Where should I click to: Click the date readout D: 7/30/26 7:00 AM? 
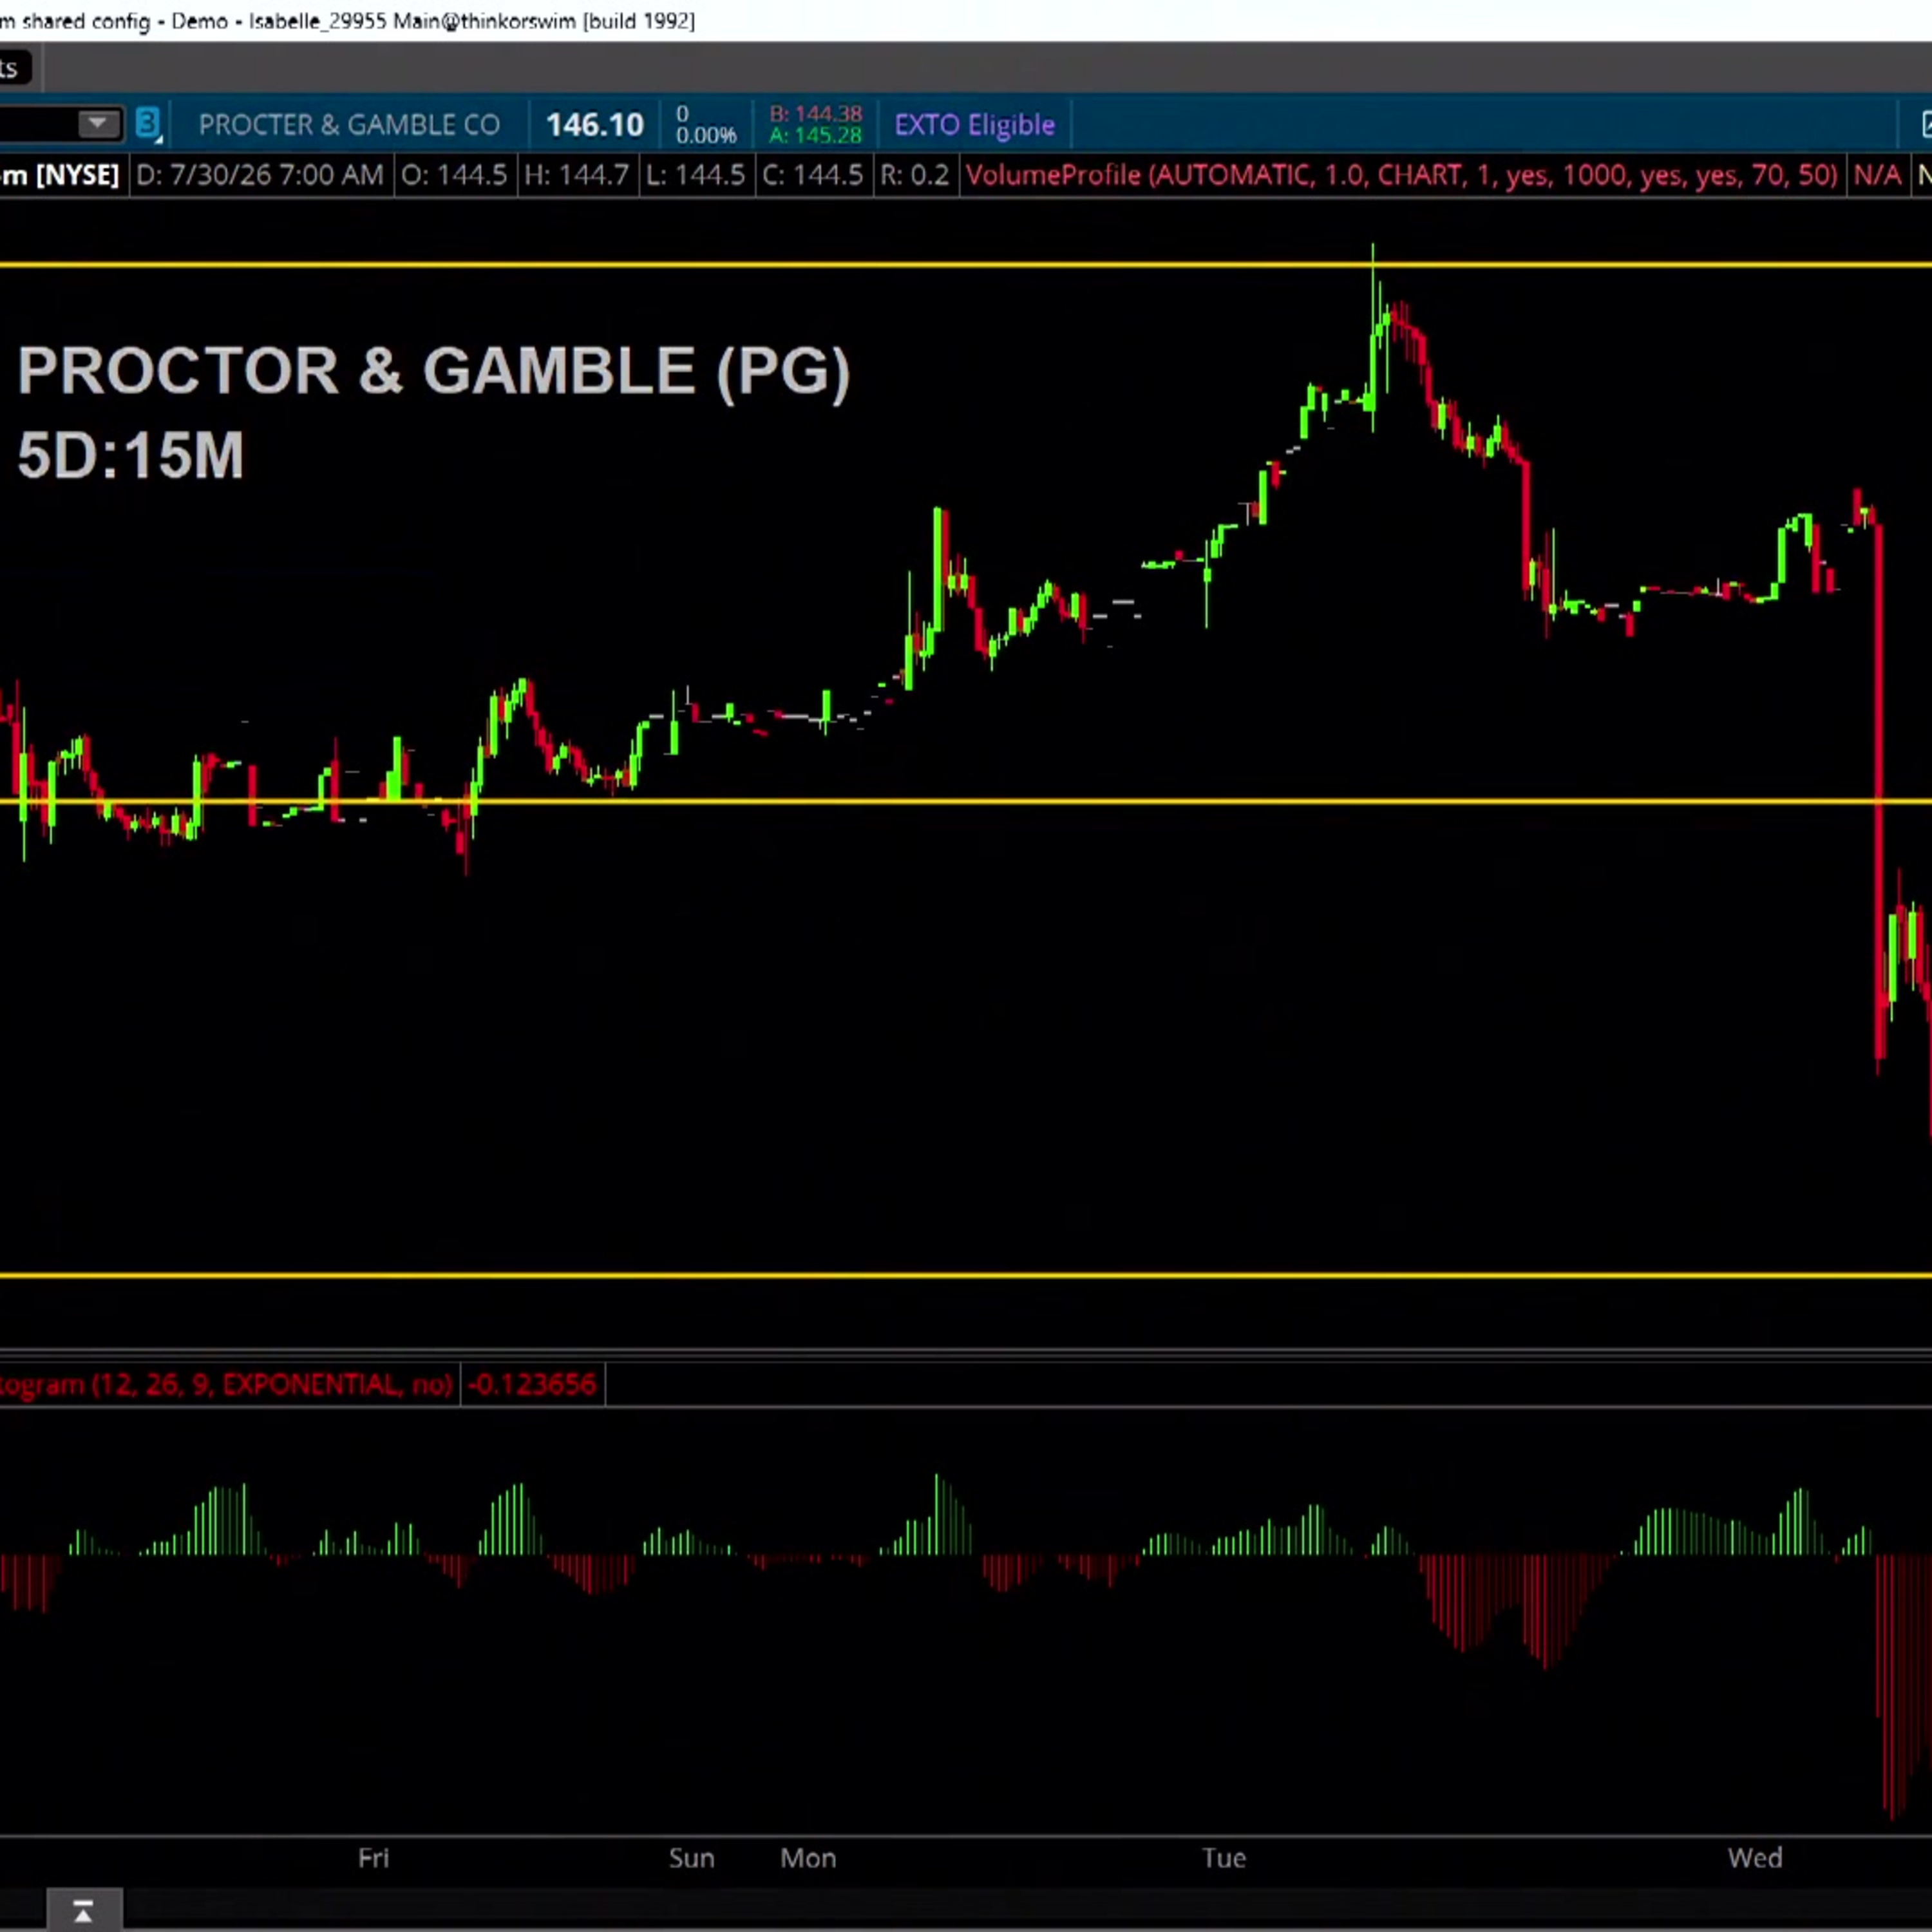pyautogui.click(x=259, y=176)
